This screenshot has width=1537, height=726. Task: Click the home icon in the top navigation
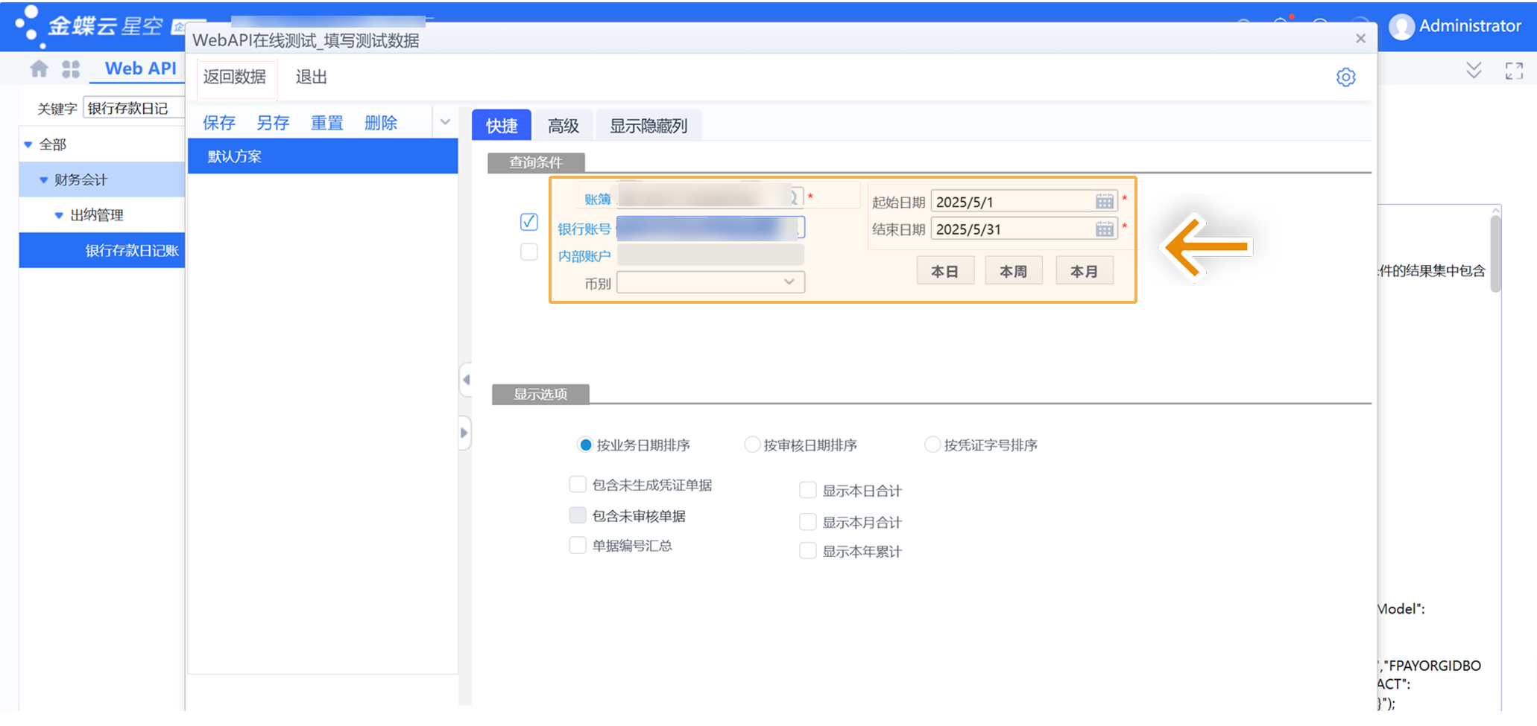pyautogui.click(x=38, y=68)
